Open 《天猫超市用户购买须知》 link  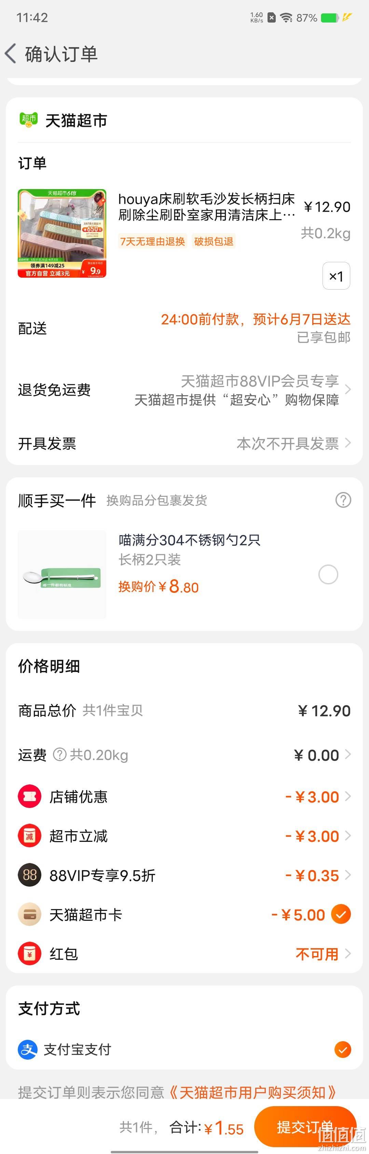(252, 1092)
